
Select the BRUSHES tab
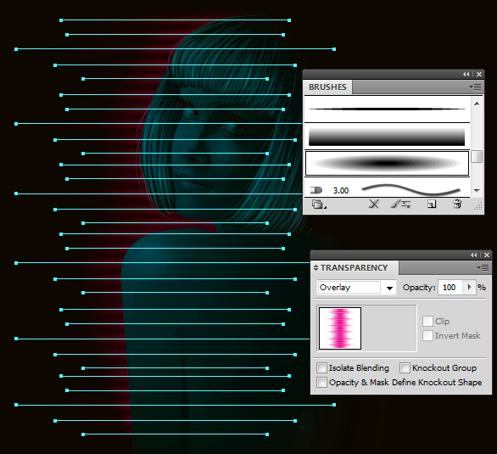tap(327, 87)
